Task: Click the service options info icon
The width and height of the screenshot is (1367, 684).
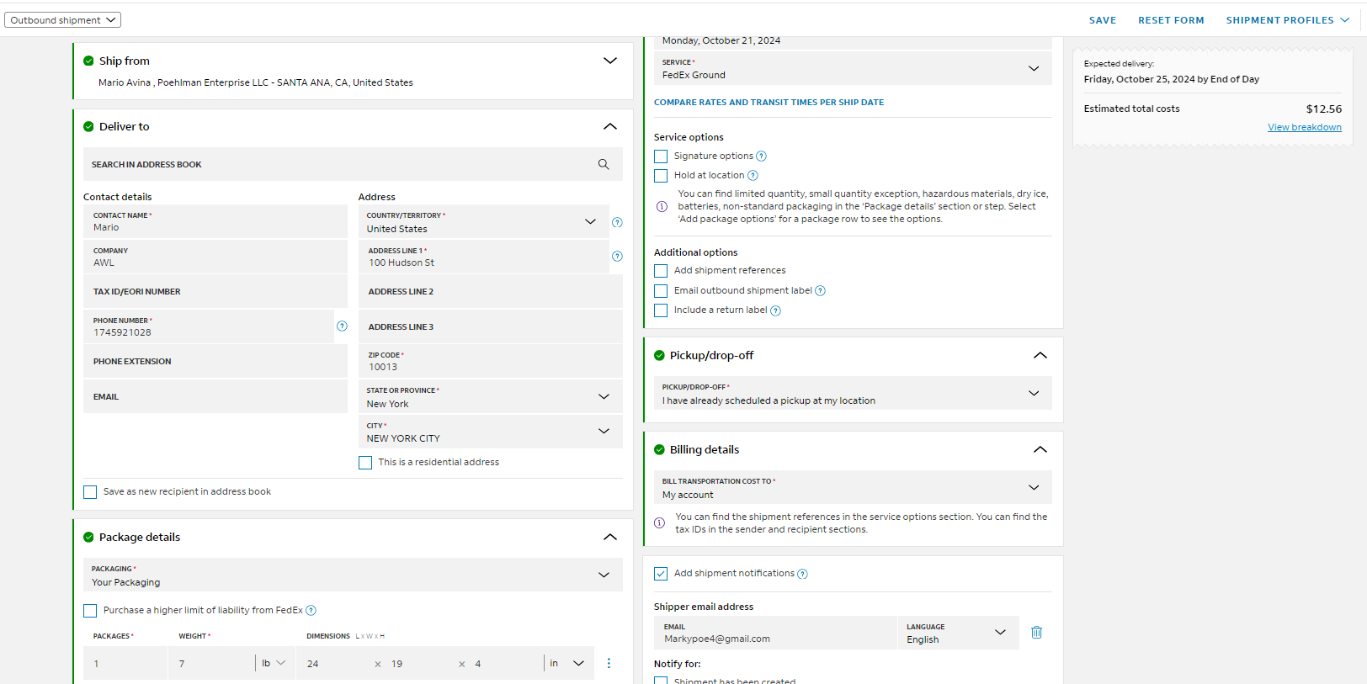Action: coord(662,206)
